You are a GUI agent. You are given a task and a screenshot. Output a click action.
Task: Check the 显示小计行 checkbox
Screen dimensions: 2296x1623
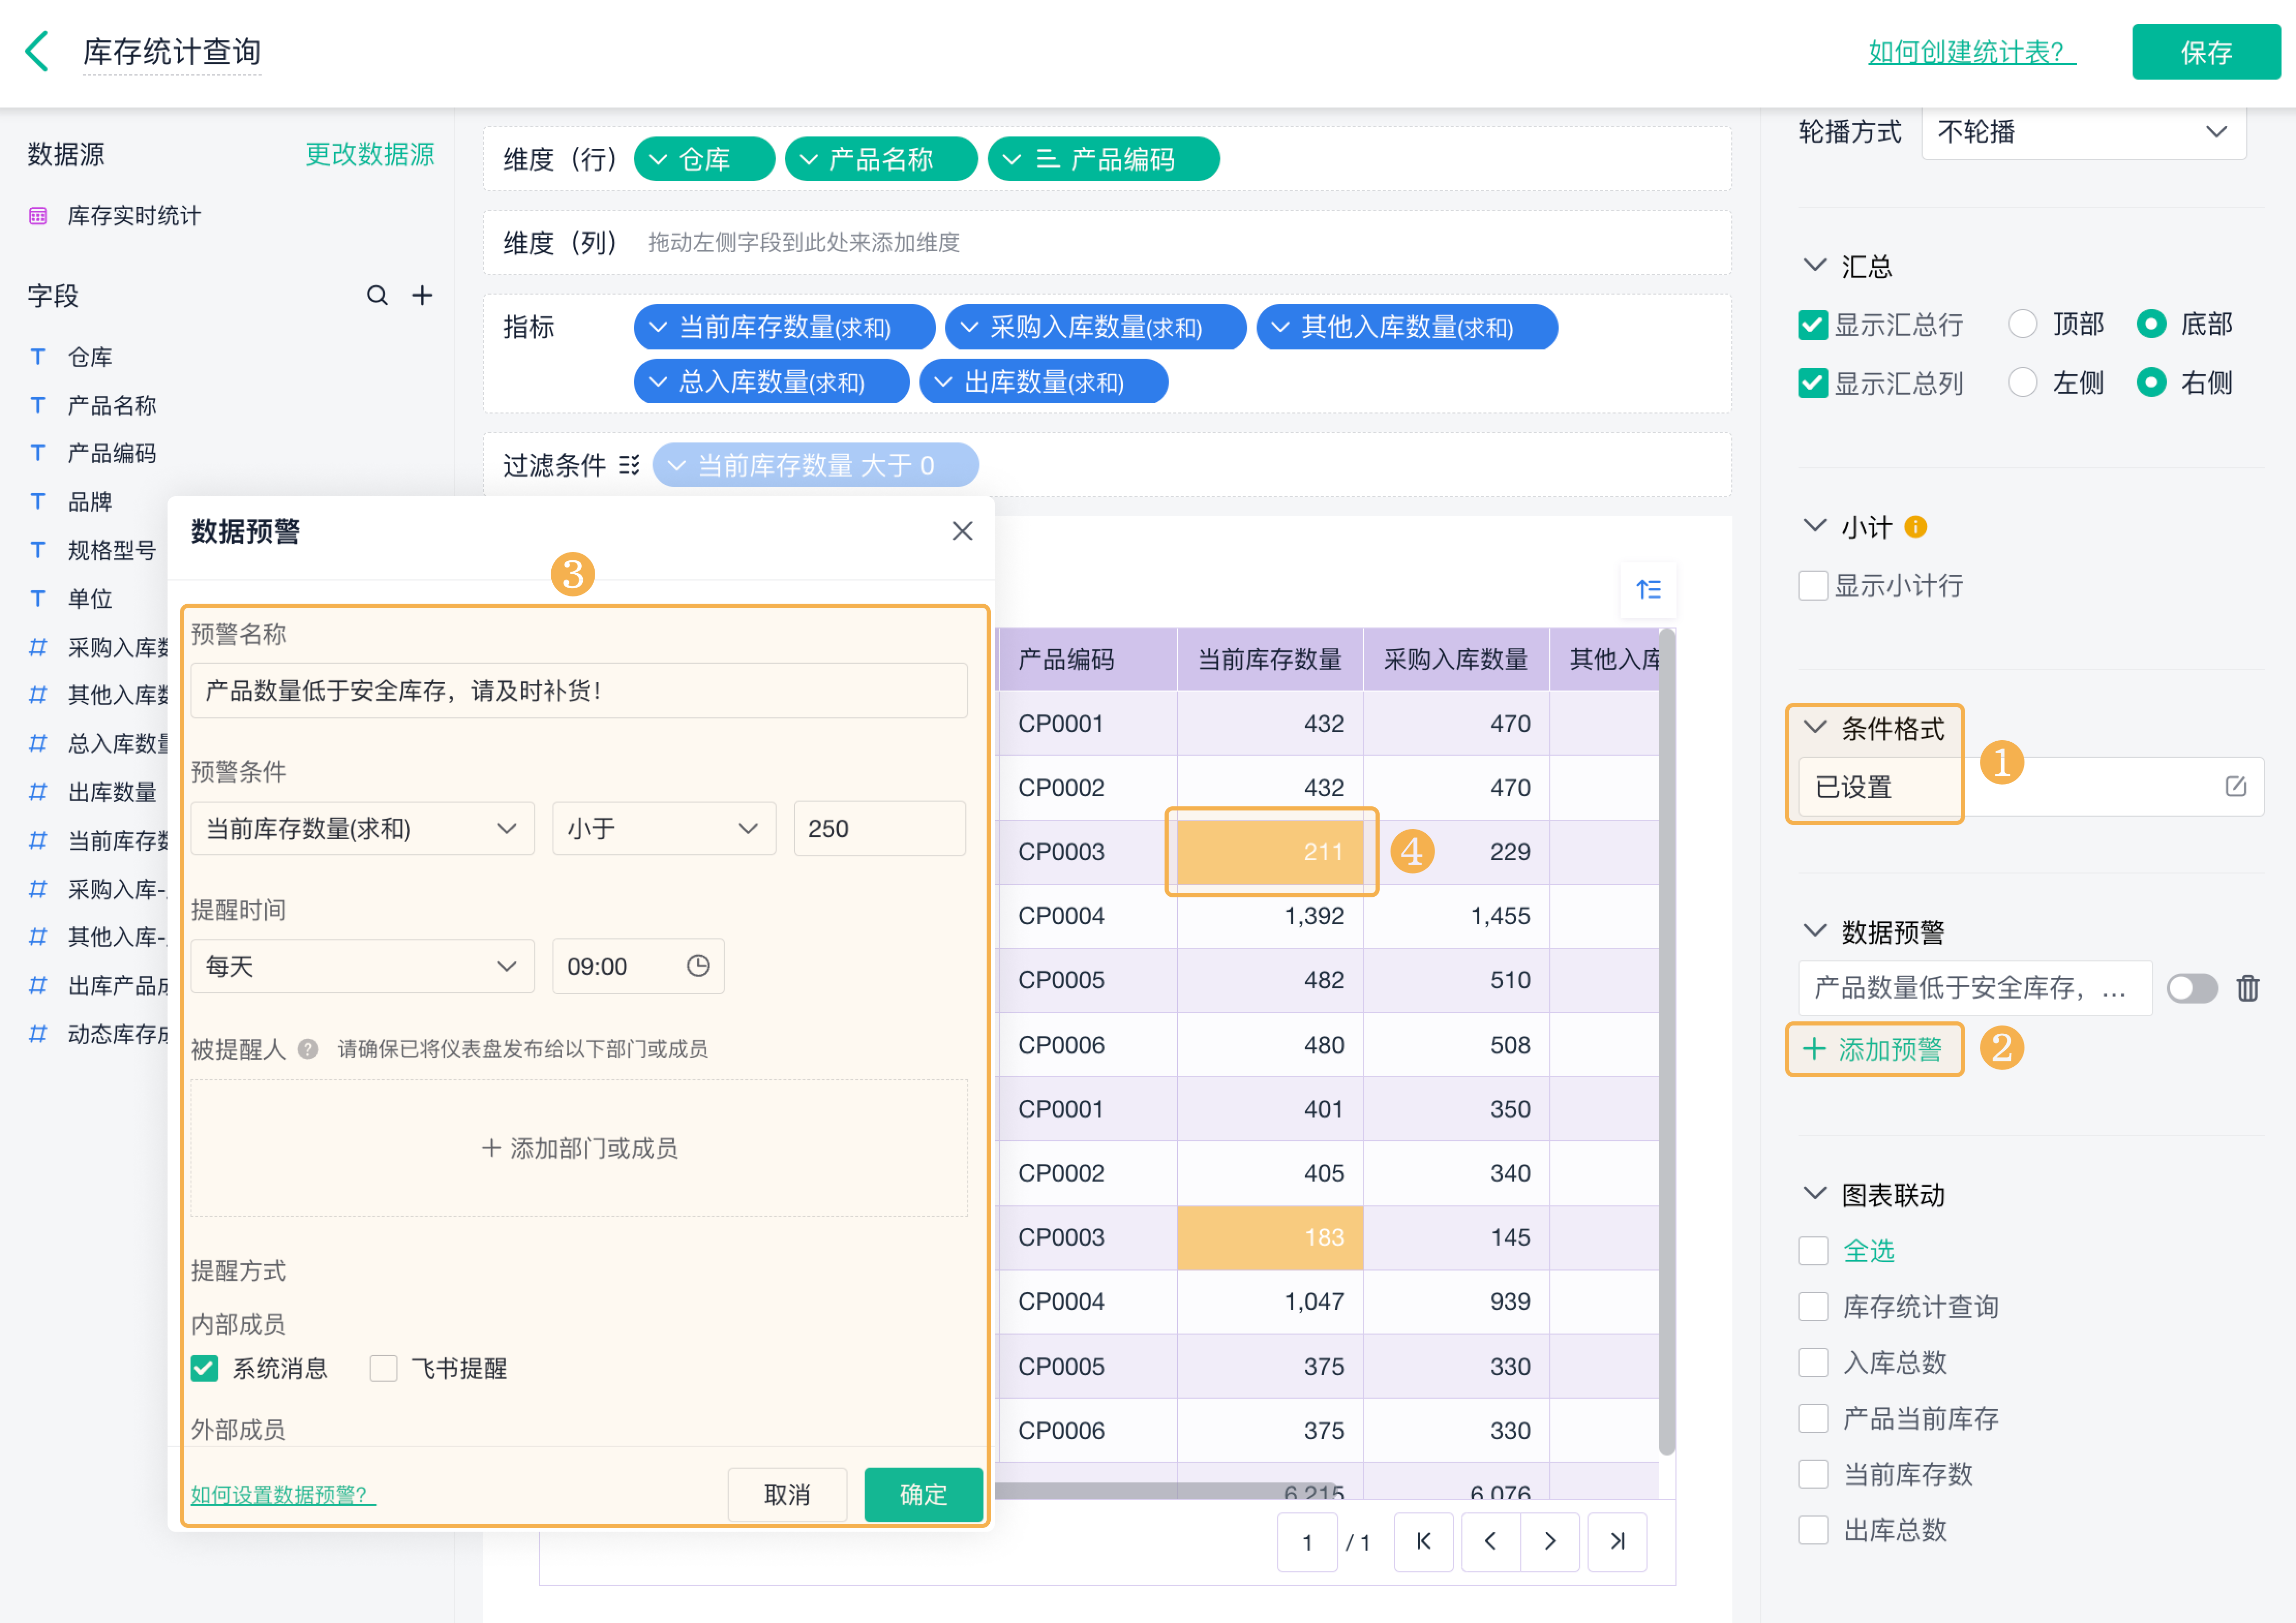1812,586
